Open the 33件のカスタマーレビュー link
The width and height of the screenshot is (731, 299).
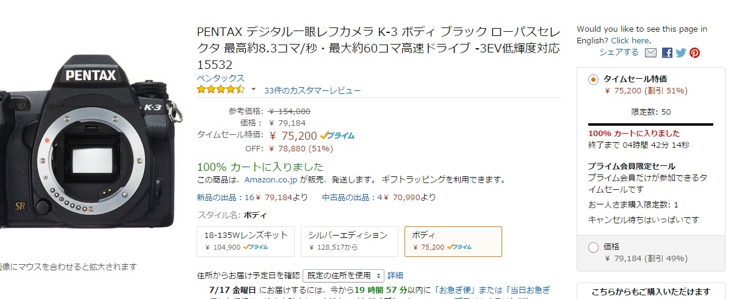coord(312,90)
